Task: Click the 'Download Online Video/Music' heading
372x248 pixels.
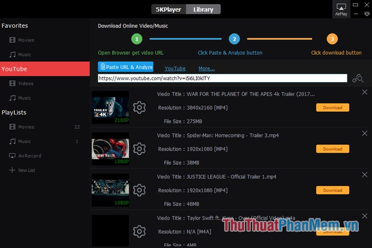Action: 133,26
